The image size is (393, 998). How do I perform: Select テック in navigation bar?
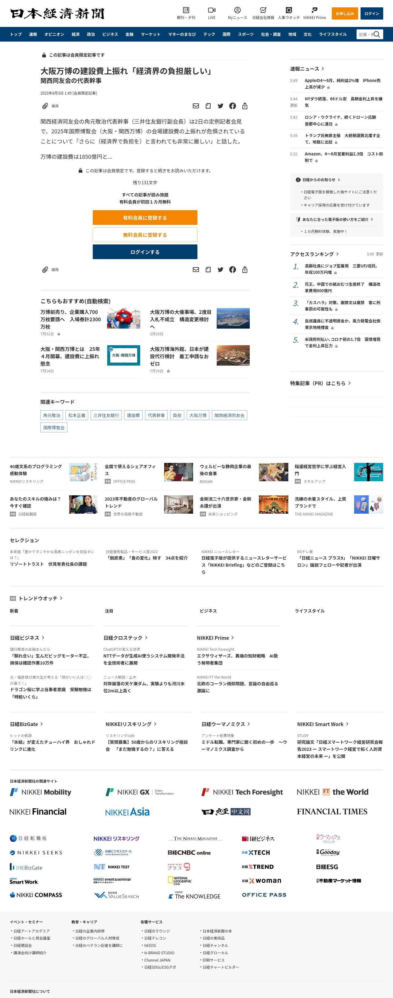[x=209, y=35]
